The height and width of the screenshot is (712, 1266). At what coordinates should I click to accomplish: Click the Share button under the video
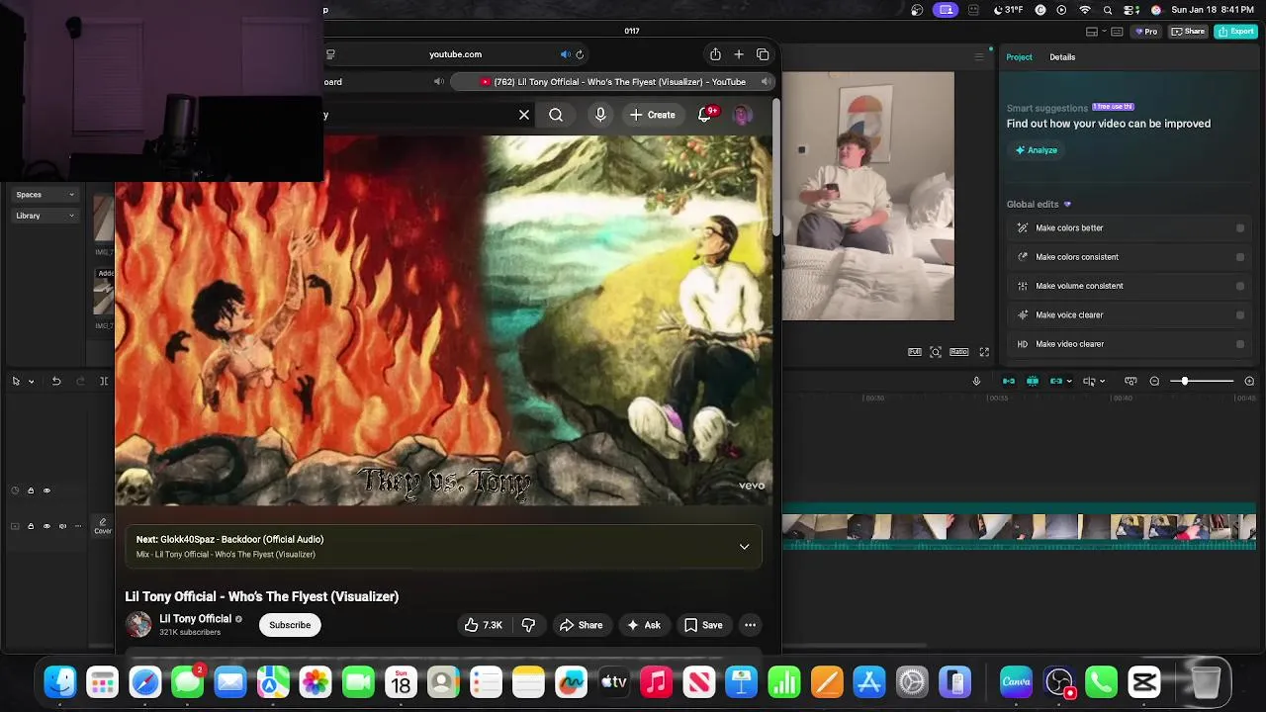point(581,625)
